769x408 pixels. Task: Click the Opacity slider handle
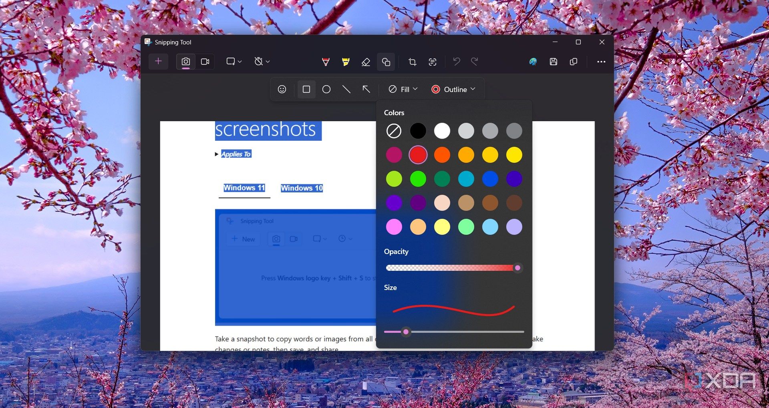coord(517,268)
